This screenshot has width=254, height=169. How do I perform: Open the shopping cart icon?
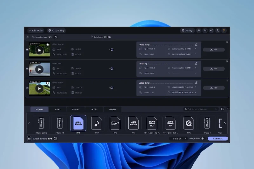coord(205,30)
